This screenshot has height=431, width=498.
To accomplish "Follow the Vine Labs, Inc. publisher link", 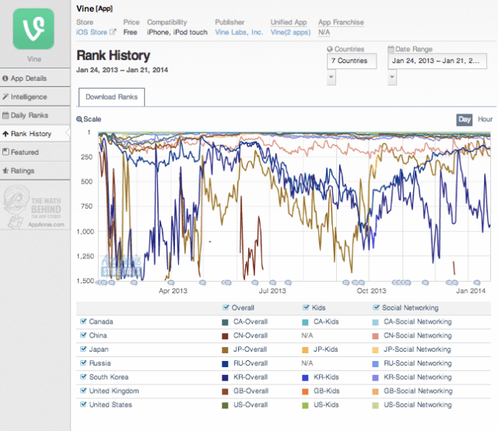I will coord(238,32).
